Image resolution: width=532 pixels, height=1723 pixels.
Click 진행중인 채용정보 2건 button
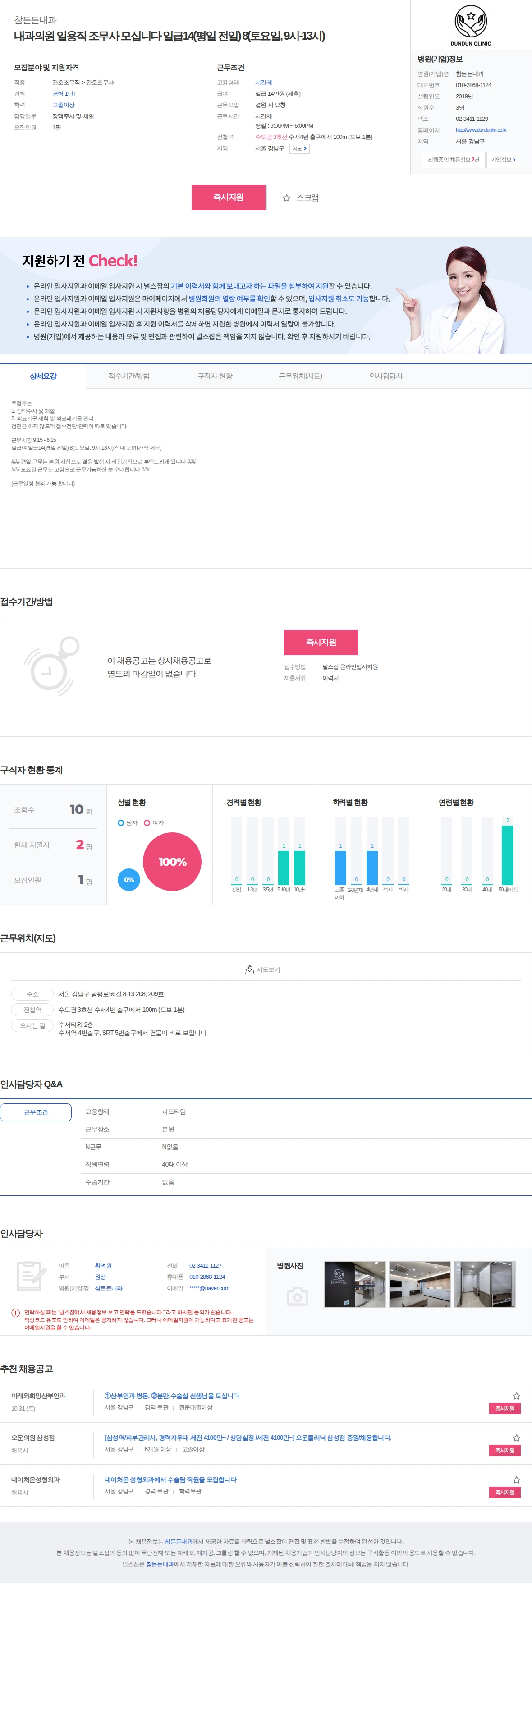pos(454,160)
